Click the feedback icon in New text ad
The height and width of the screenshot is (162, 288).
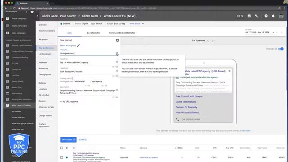pyautogui.click(x=117, y=40)
